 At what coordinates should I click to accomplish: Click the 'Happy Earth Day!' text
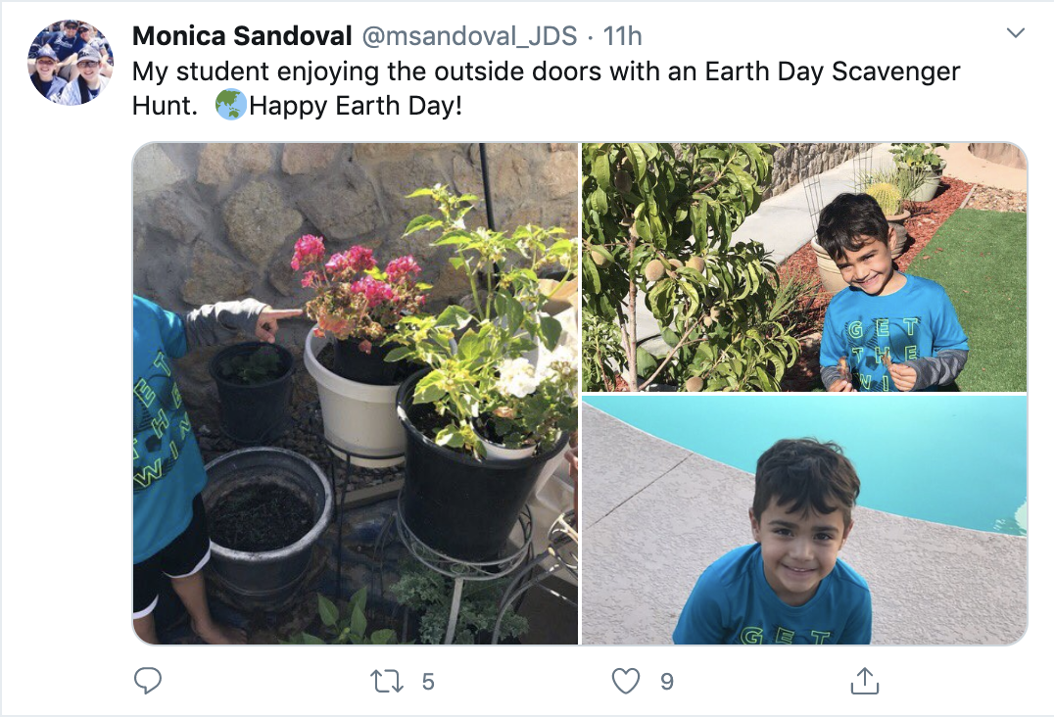click(x=356, y=105)
